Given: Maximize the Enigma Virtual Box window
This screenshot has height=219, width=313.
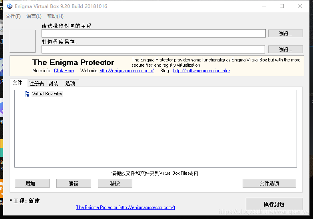Looking at the screenshot, I should point(282,6).
